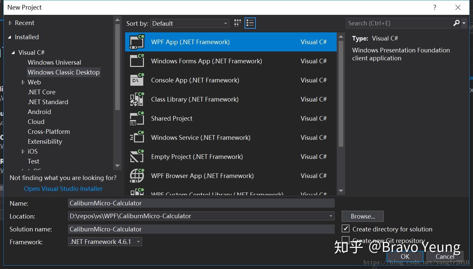473x269 pixels.
Task: Click the search magnifier icon
Action: tap(456, 23)
